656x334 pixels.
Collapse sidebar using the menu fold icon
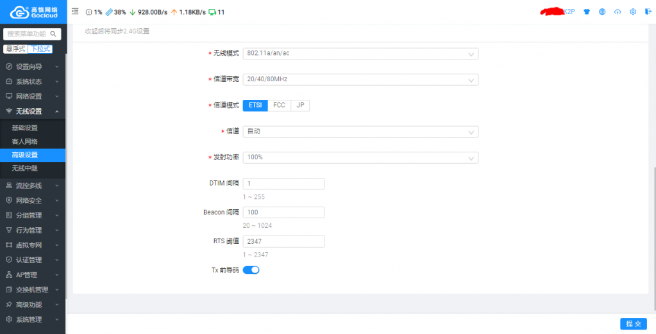tap(75, 12)
